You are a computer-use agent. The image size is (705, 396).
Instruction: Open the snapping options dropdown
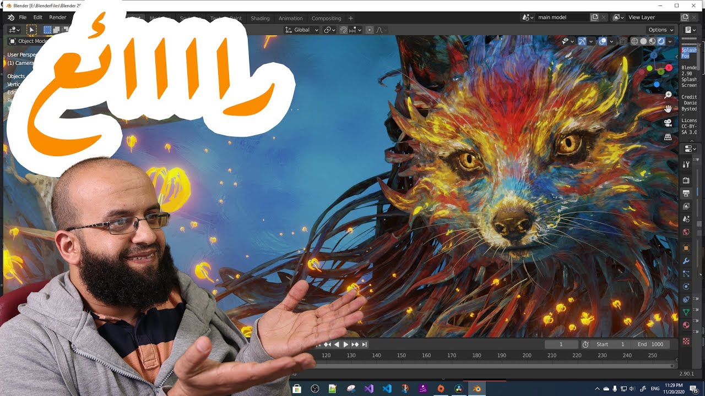click(355, 30)
